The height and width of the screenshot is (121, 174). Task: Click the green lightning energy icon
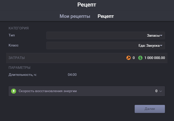(14, 91)
